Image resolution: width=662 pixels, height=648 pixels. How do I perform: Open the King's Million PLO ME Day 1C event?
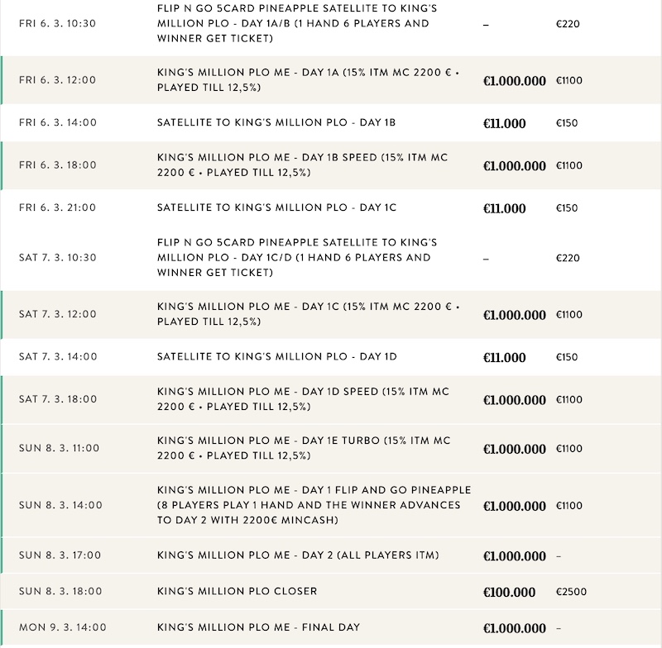click(308, 314)
